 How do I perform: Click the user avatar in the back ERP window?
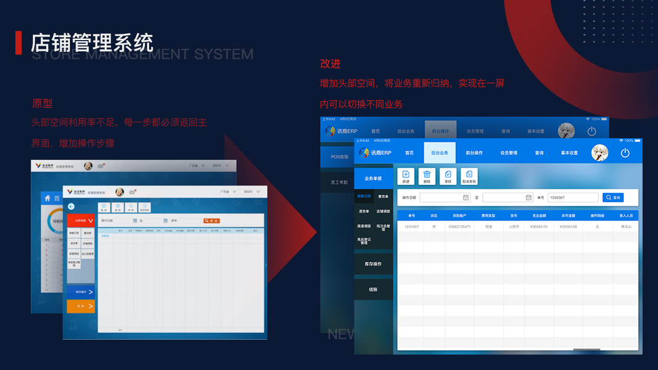[566, 131]
